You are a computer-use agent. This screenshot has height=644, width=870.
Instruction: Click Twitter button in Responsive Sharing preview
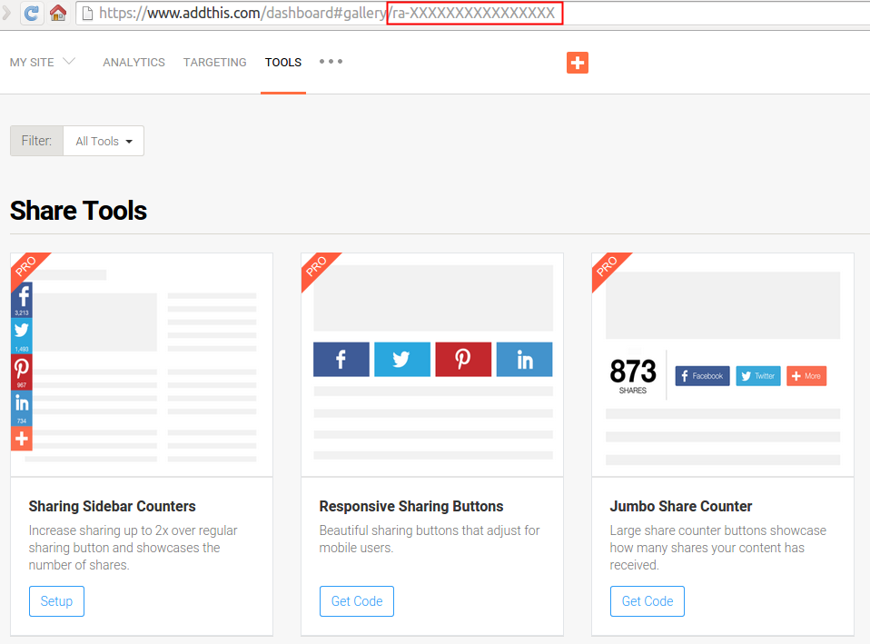(402, 359)
